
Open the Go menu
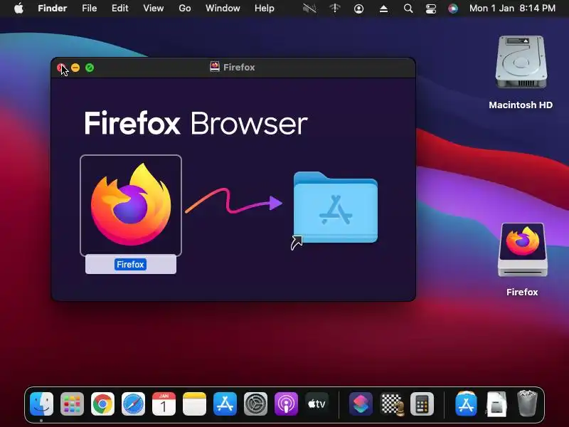coord(185,8)
